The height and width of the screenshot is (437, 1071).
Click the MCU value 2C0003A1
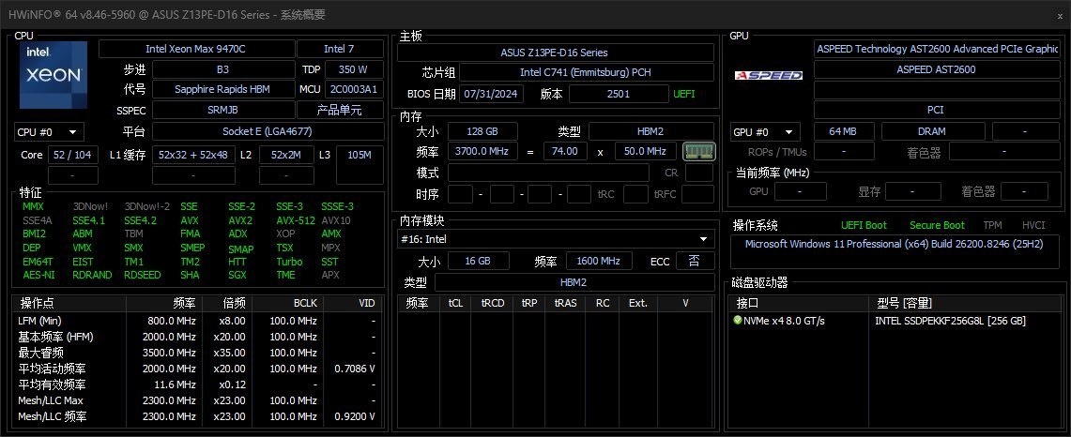coord(354,89)
